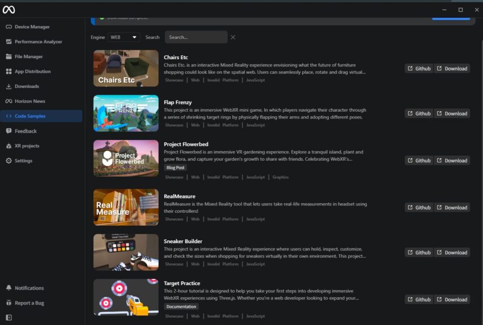The width and height of the screenshot is (483, 325).
Task: Click the Meta logo icon
Action: click(8, 10)
